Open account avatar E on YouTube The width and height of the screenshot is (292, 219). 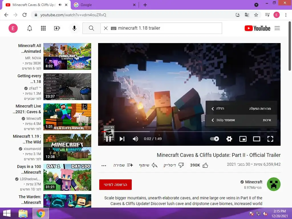tap(13, 28)
